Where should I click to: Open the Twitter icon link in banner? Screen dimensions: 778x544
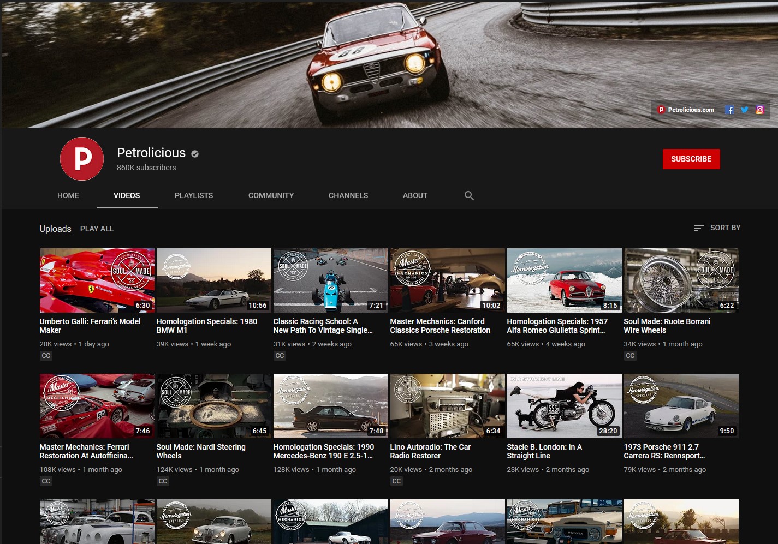pyautogui.click(x=744, y=110)
